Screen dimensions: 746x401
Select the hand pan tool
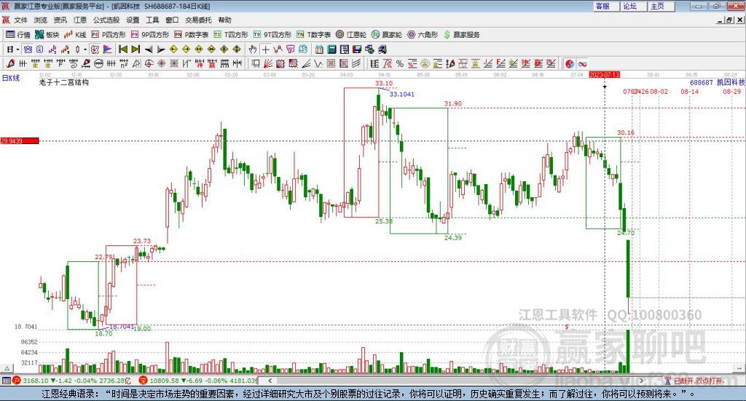253,49
